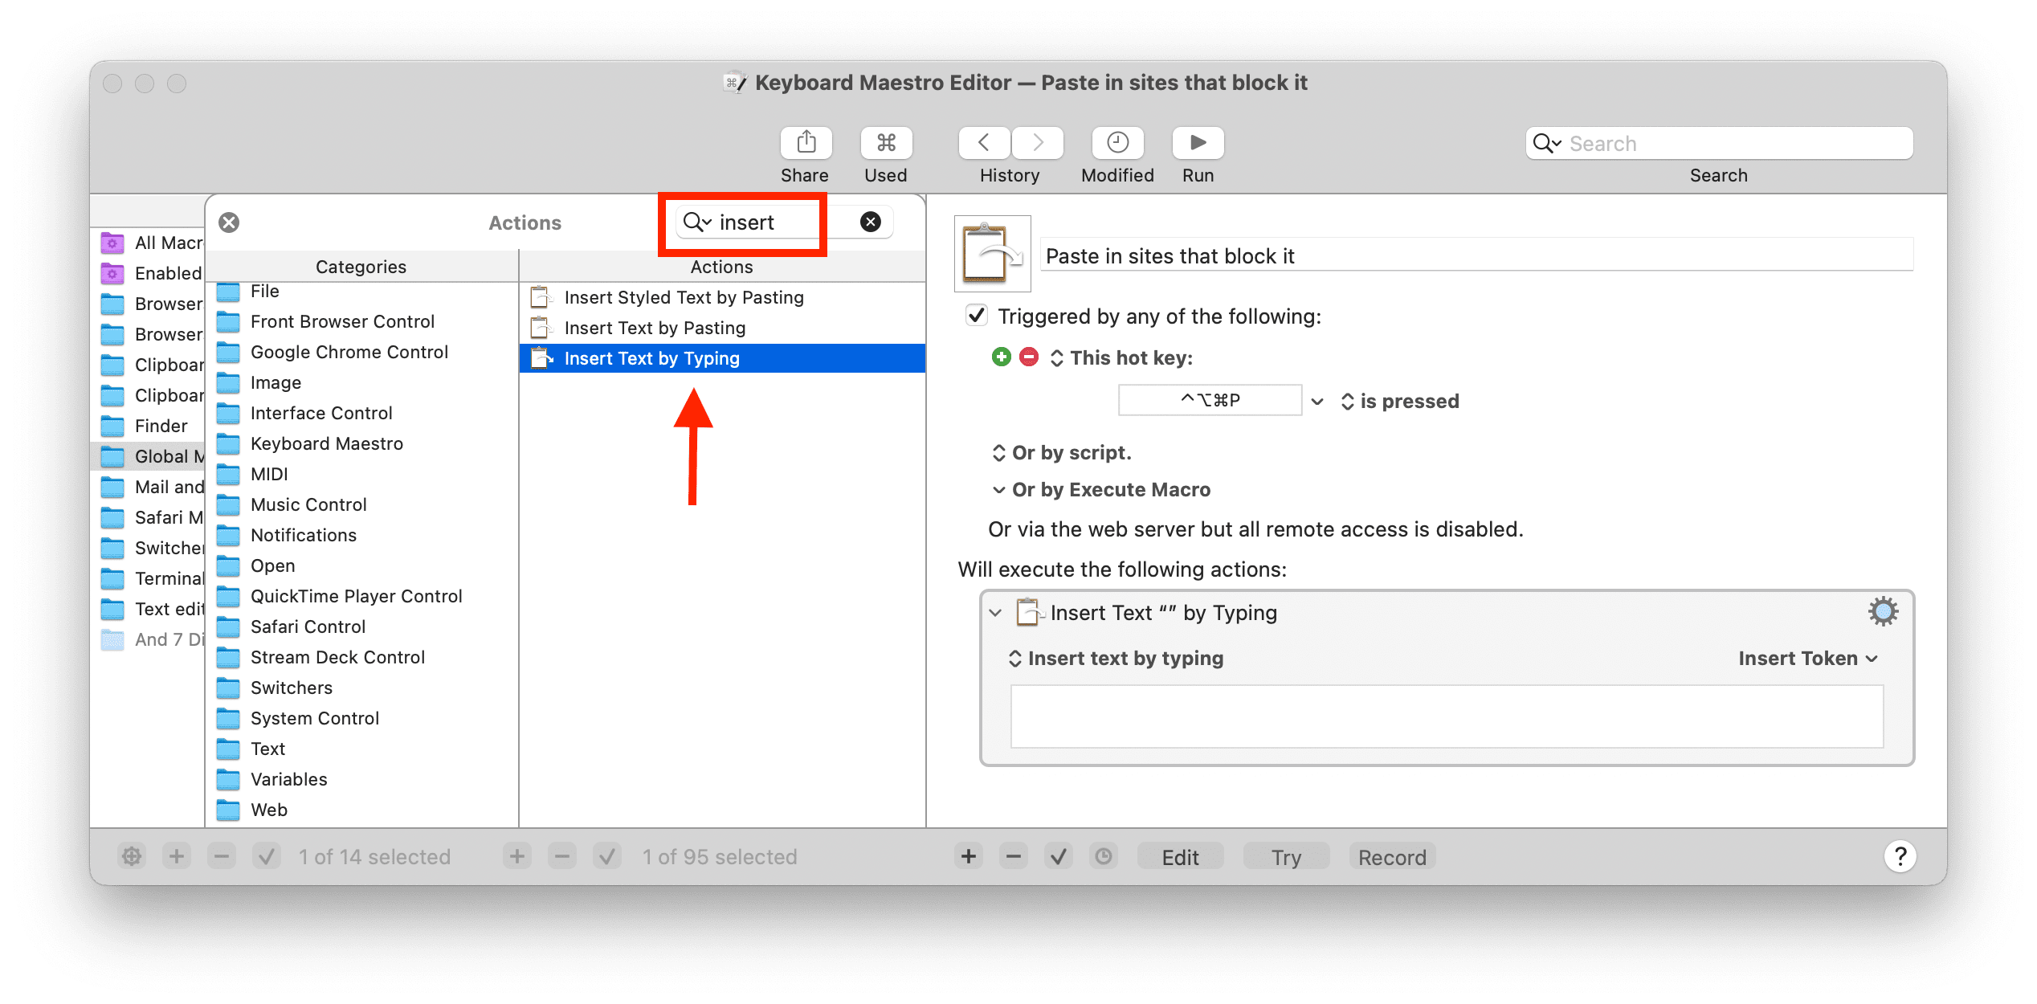Delete macro with minus button
This screenshot has width=2037, height=1004.
(562, 857)
